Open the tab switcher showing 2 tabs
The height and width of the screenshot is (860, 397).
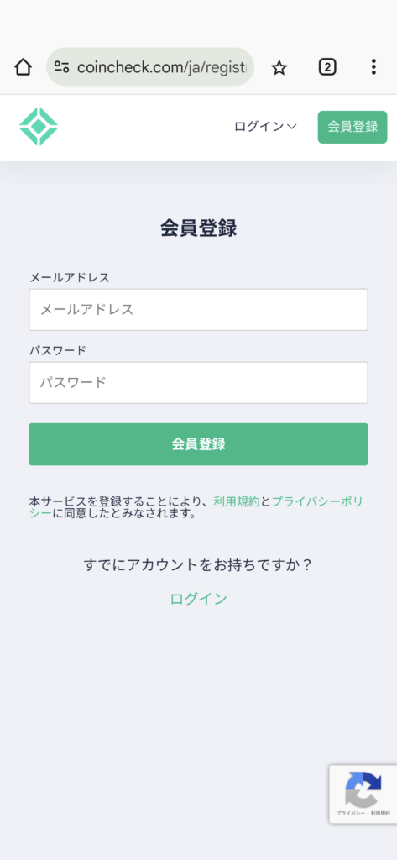326,67
